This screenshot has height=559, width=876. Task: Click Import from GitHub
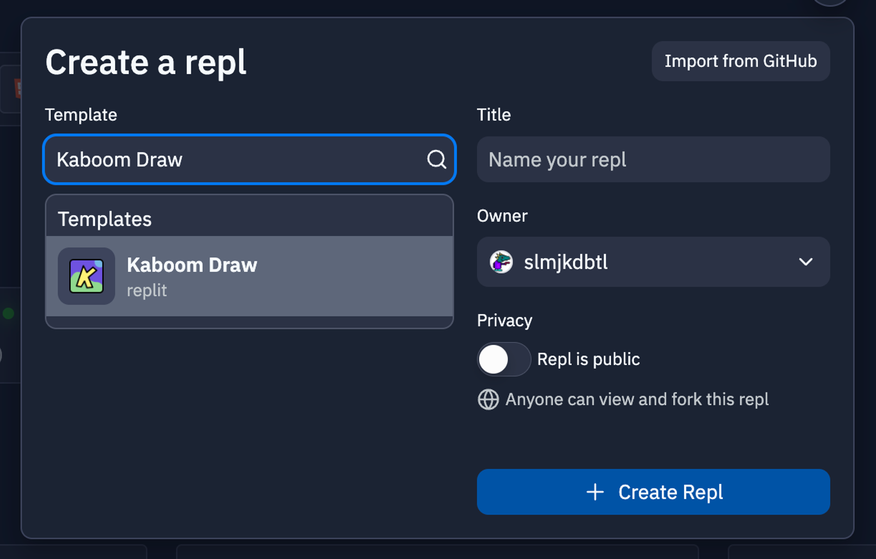[x=740, y=61]
